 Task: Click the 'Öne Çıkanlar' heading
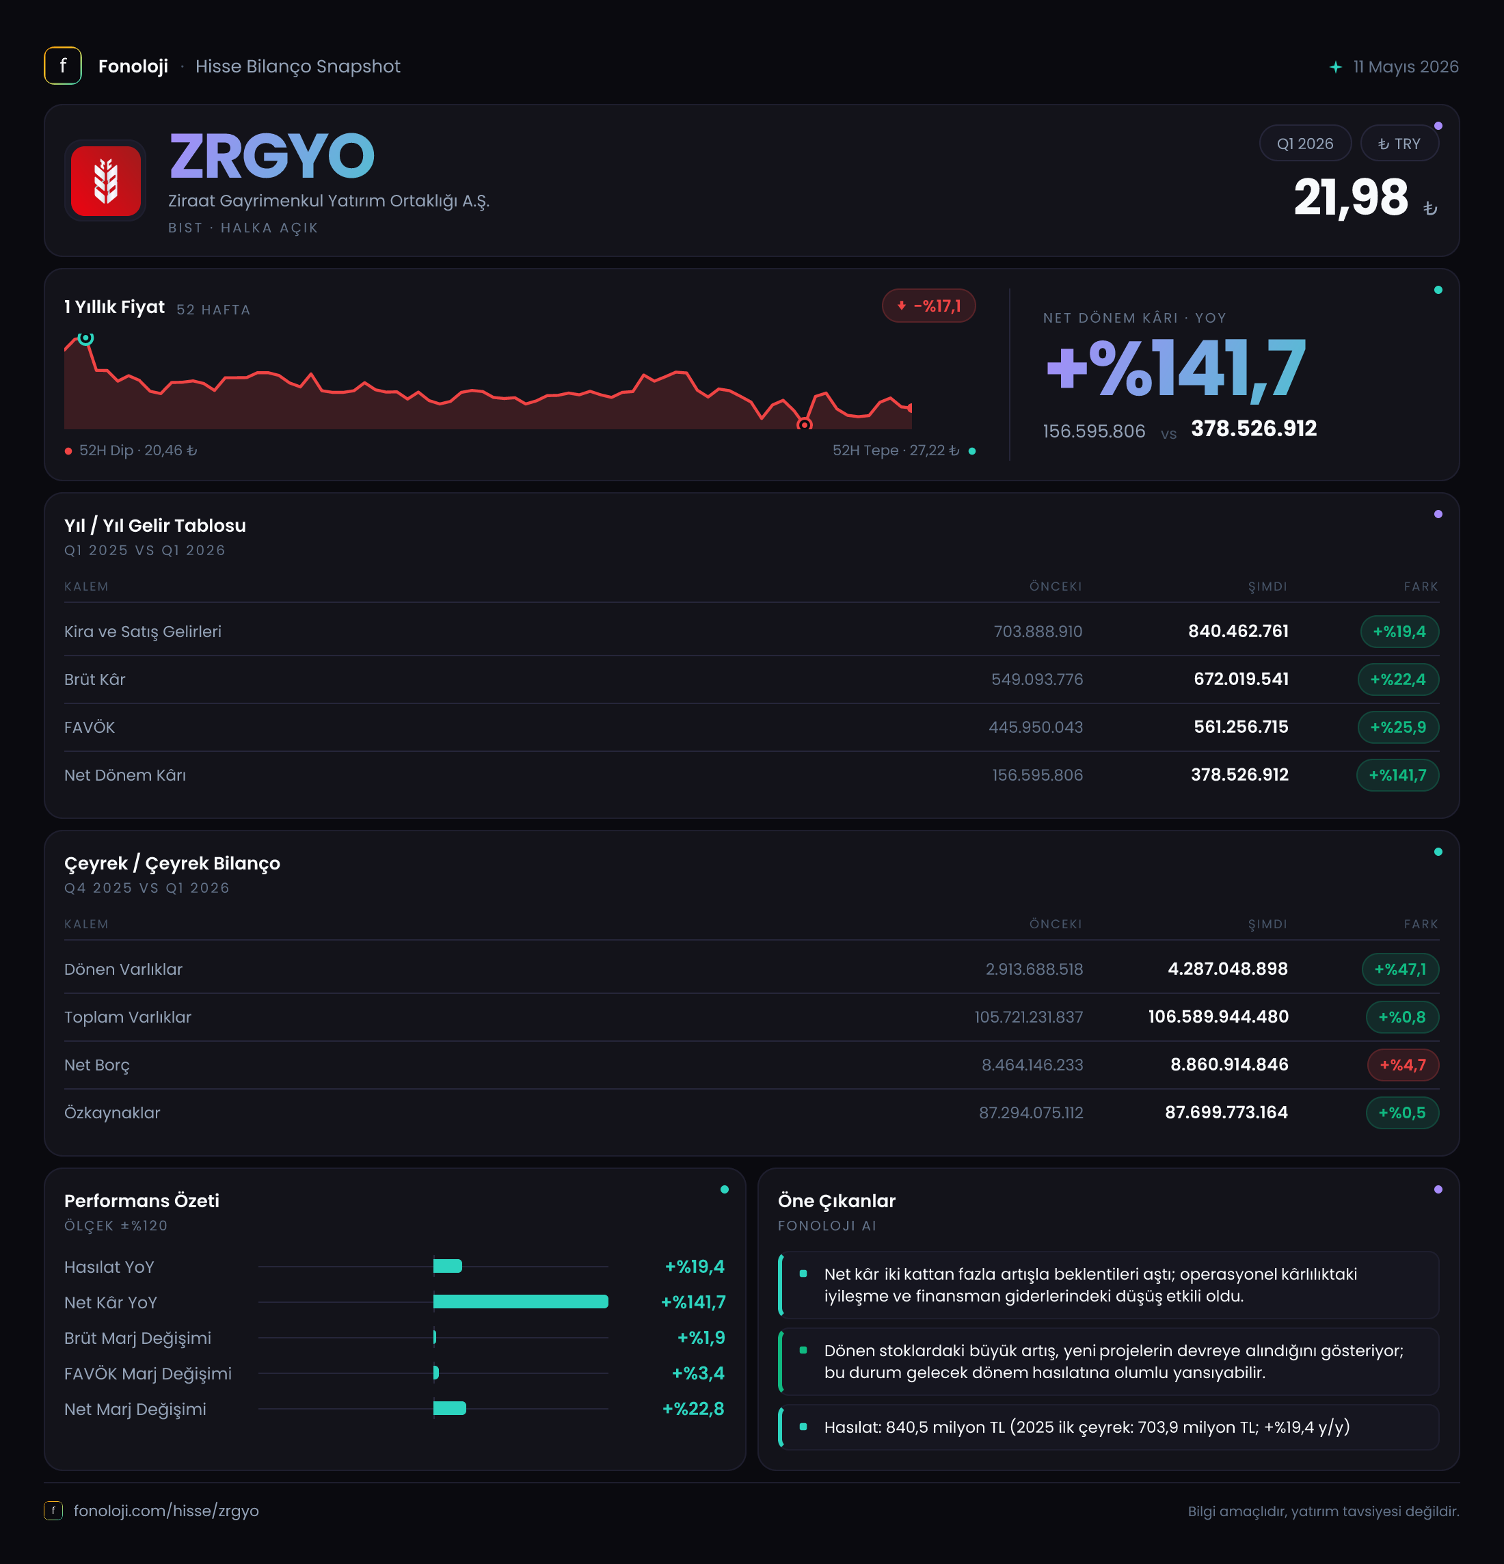click(837, 1201)
